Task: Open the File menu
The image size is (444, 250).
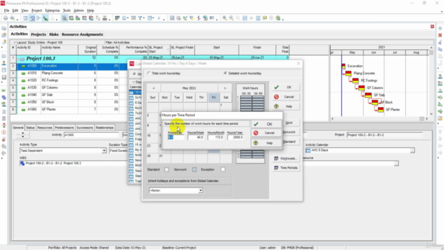Action: pos(6,10)
